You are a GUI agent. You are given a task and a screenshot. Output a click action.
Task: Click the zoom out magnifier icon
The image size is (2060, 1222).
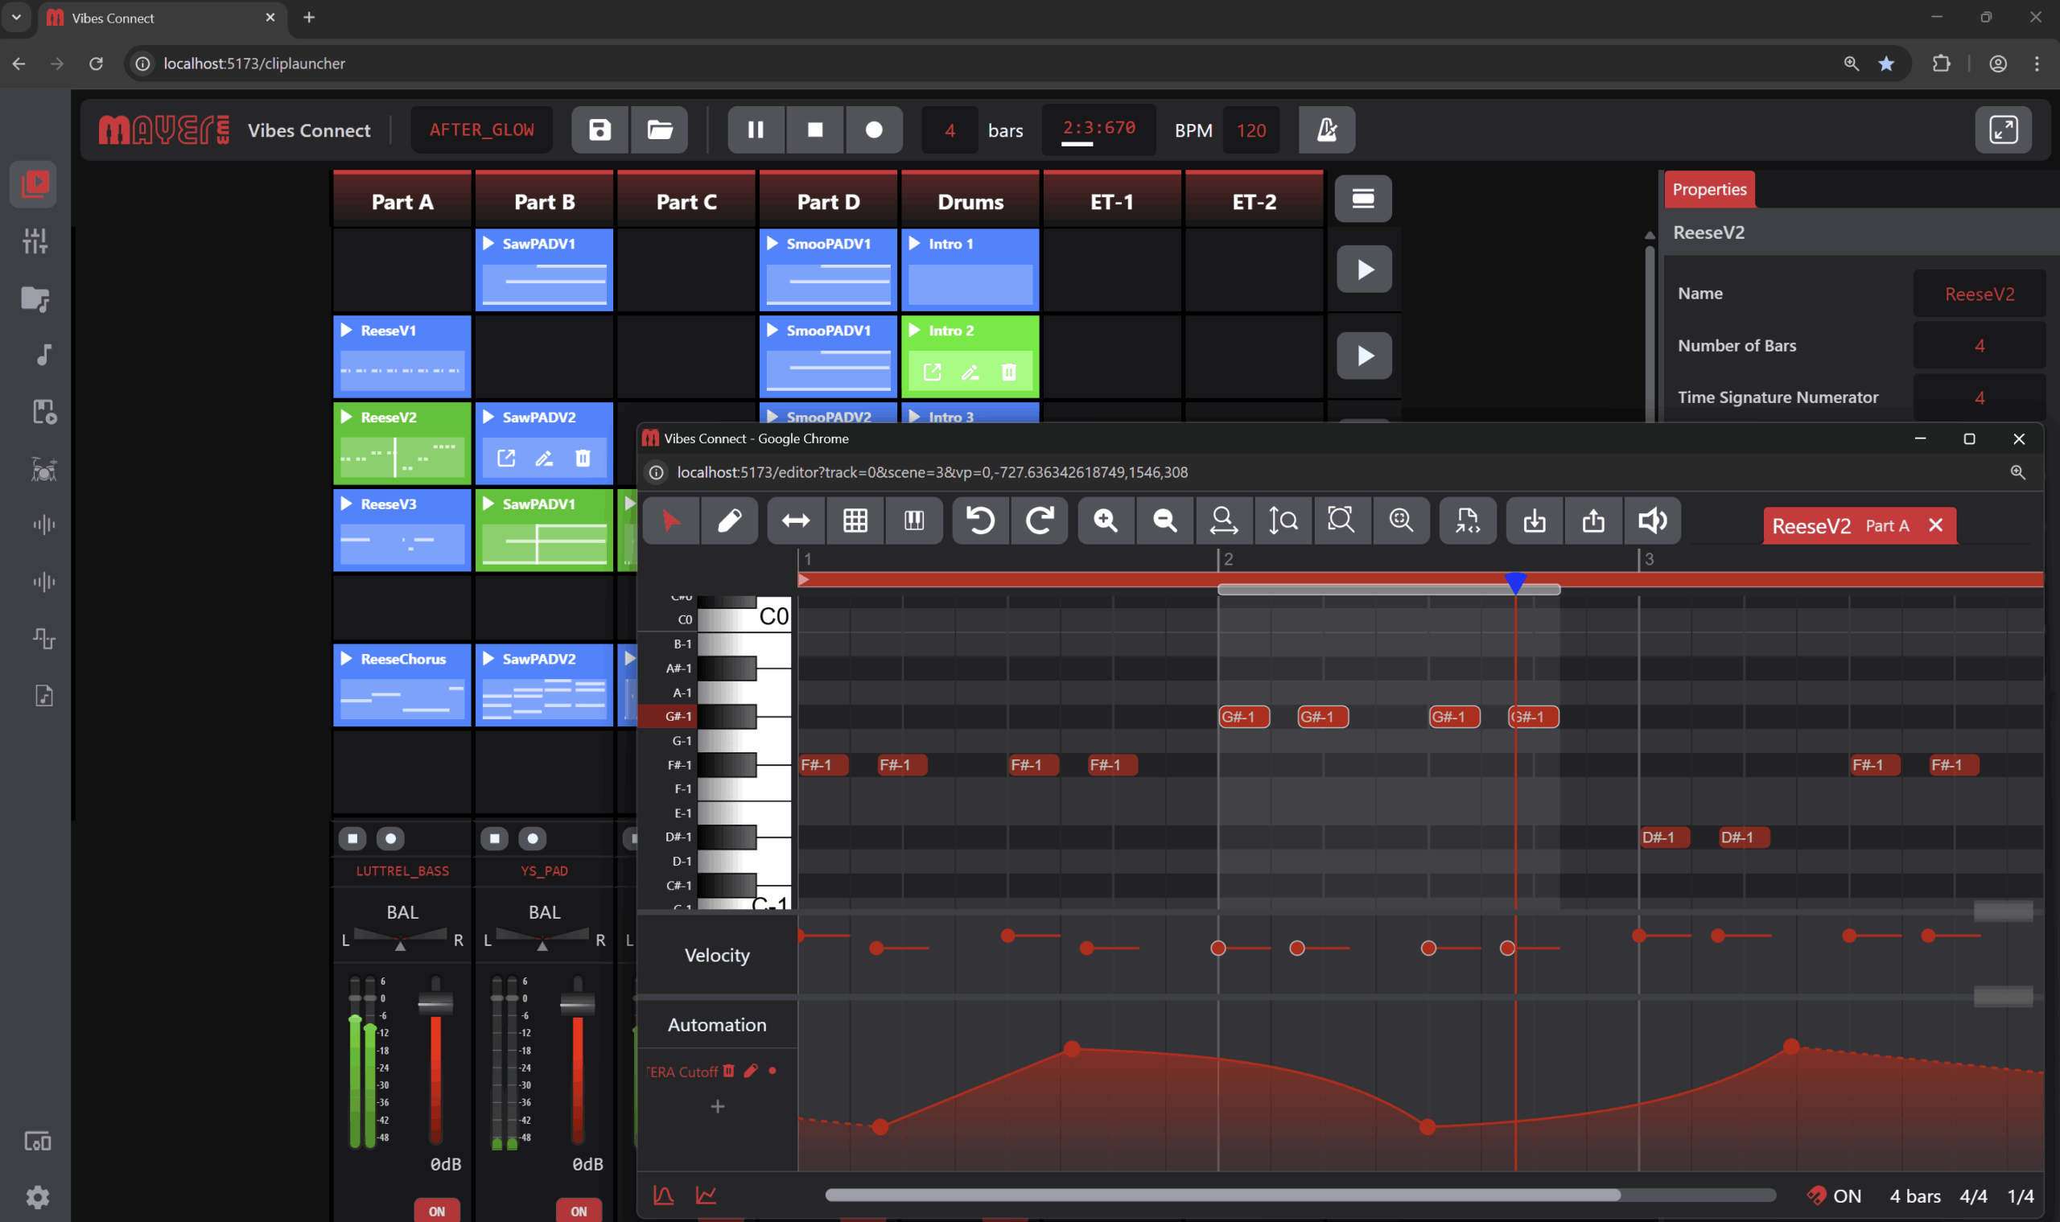(1164, 520)
